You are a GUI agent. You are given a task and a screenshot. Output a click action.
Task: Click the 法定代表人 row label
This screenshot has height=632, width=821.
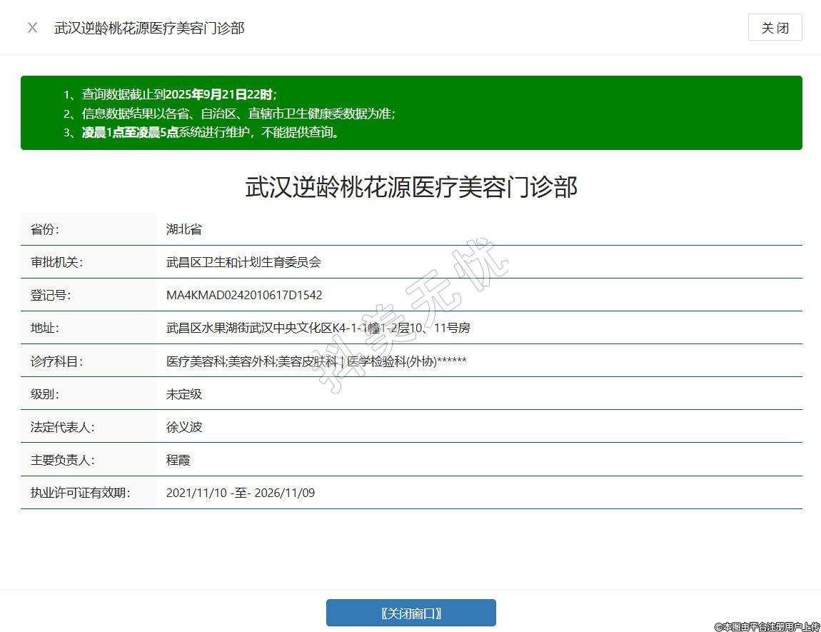click(x=62, y=427)
